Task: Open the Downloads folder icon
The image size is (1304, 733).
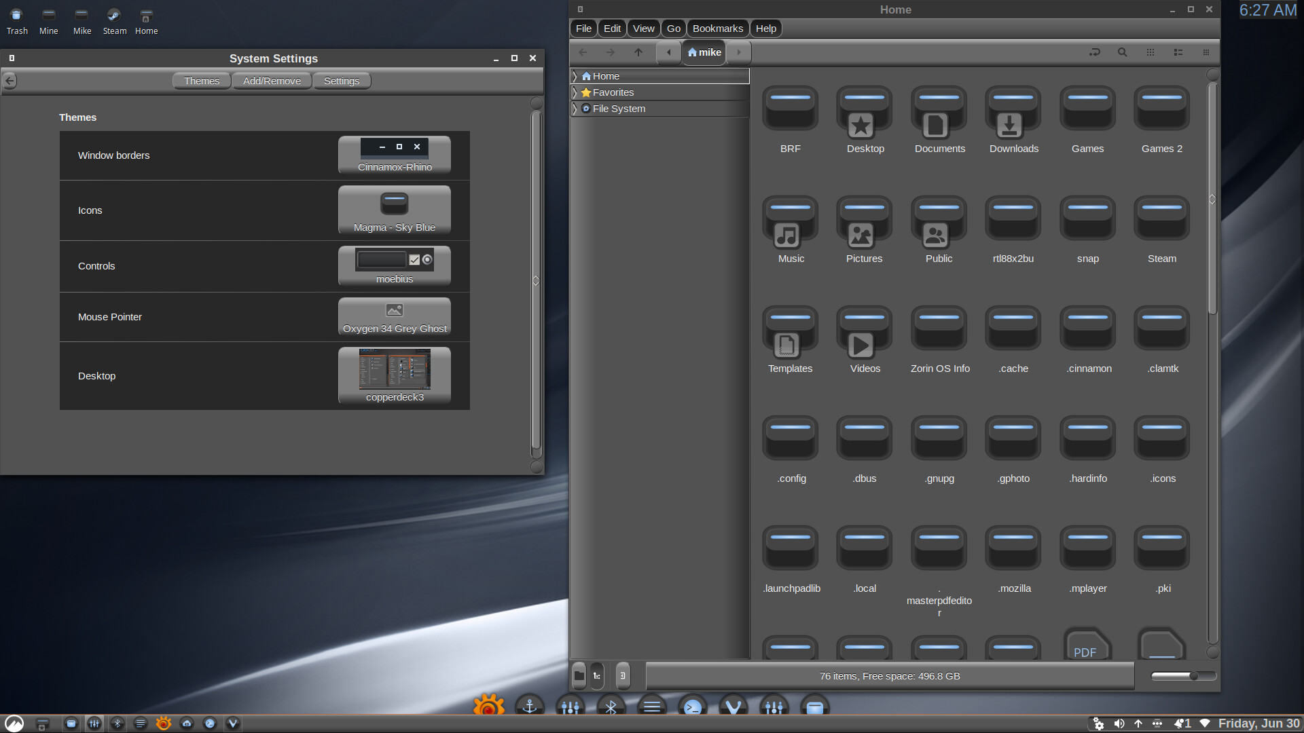Action: click(x=1013, y=112)
